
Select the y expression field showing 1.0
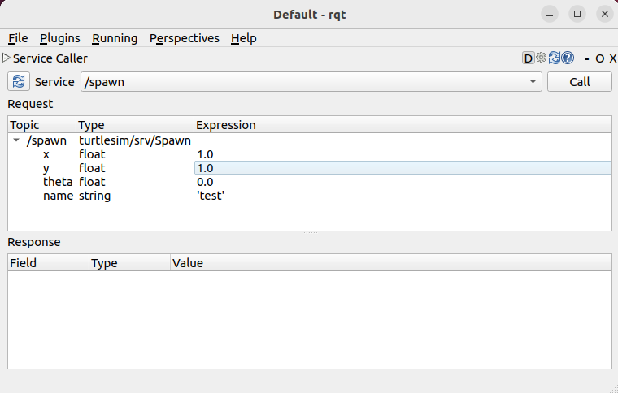(403, 168)
